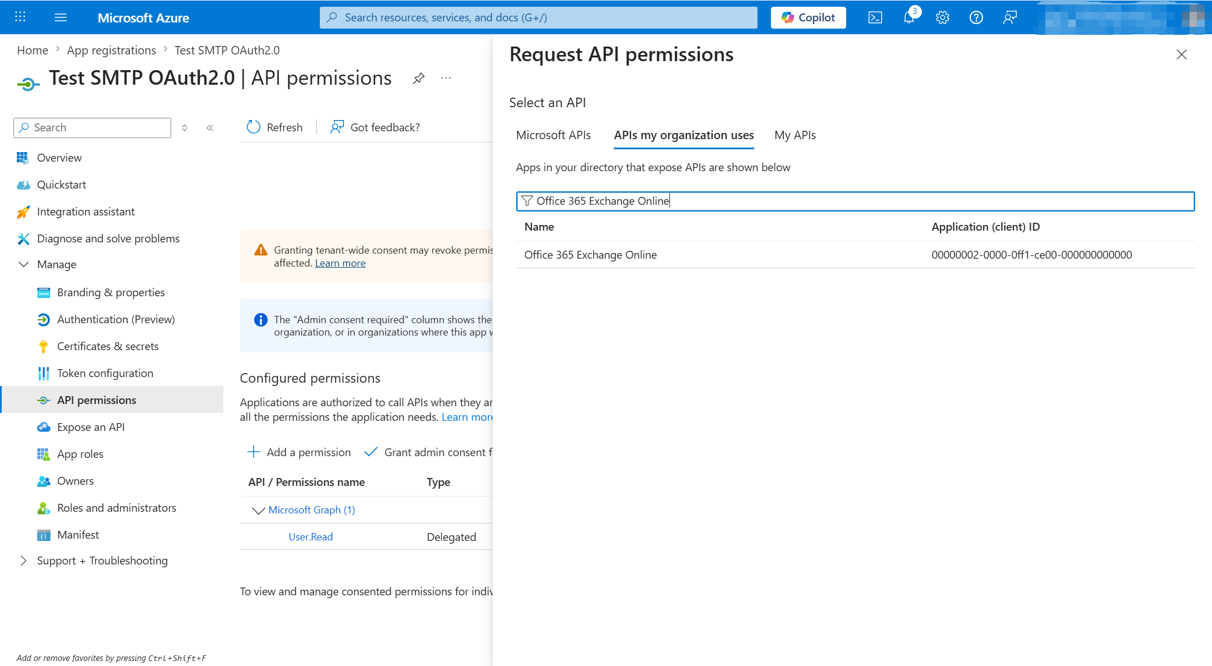Image resolution: width=1212 pixels, height=666 pixels.
Task: Switch to My APIs tab
Action: tap(795, 135)
